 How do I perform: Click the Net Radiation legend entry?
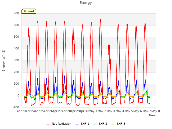tap(59, 124)
